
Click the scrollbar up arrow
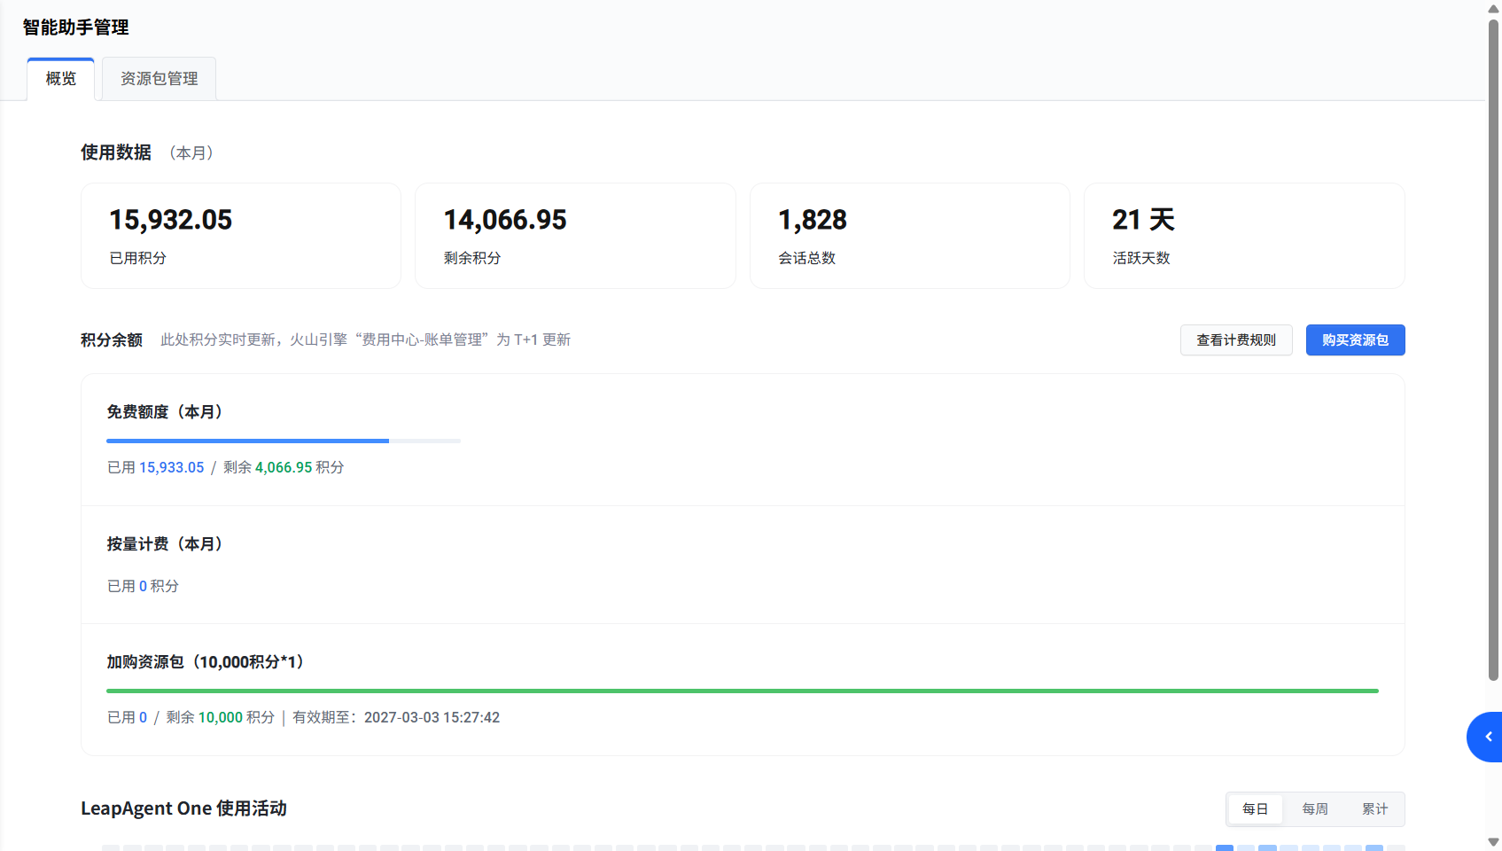point(1493,8)
